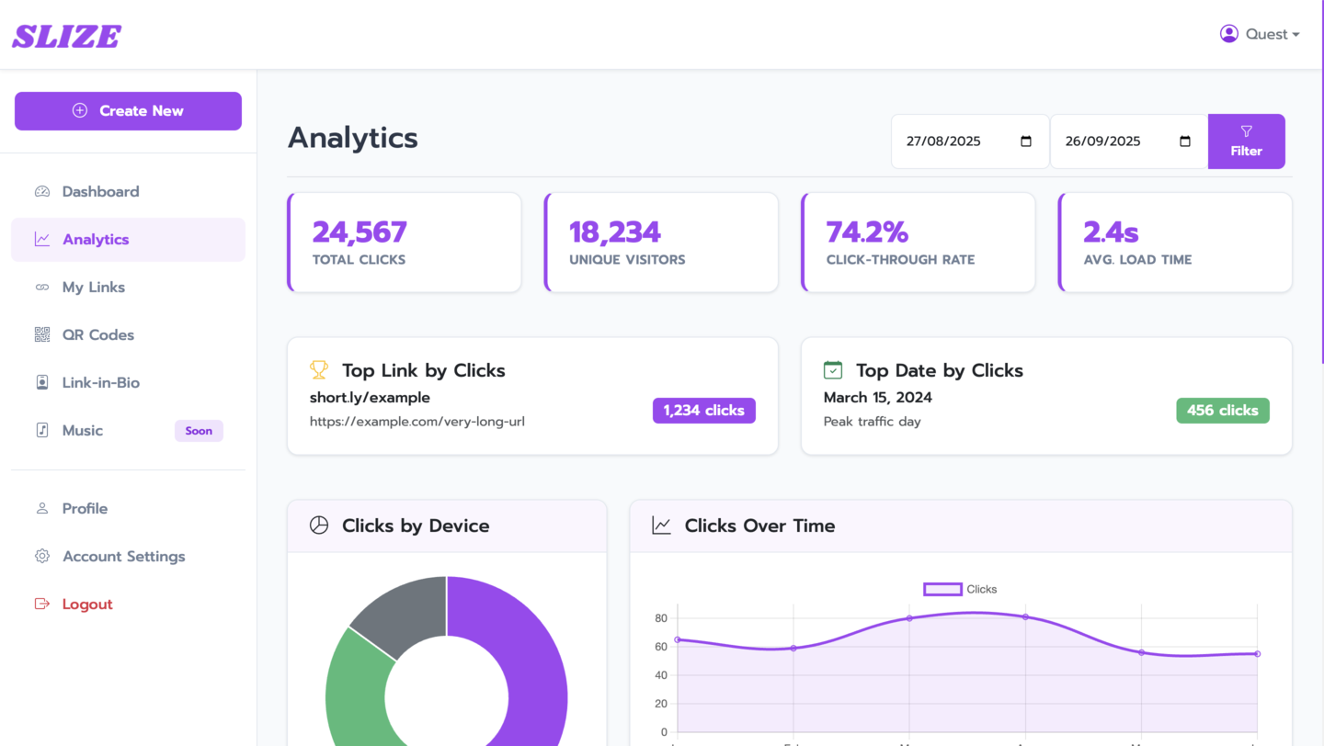Image resolution: width=1324 pixels, height=746 pixels.
Task: Click the Link-in-Bio icon in sidebar
Action: click(42, 383)
